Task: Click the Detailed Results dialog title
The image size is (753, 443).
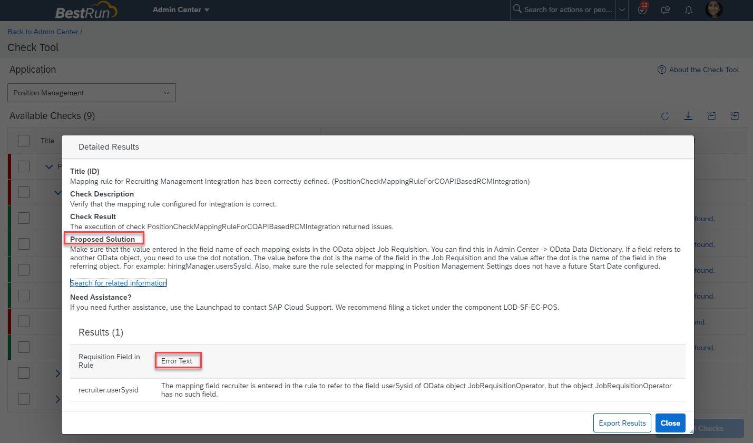Action: click(109, 147)
